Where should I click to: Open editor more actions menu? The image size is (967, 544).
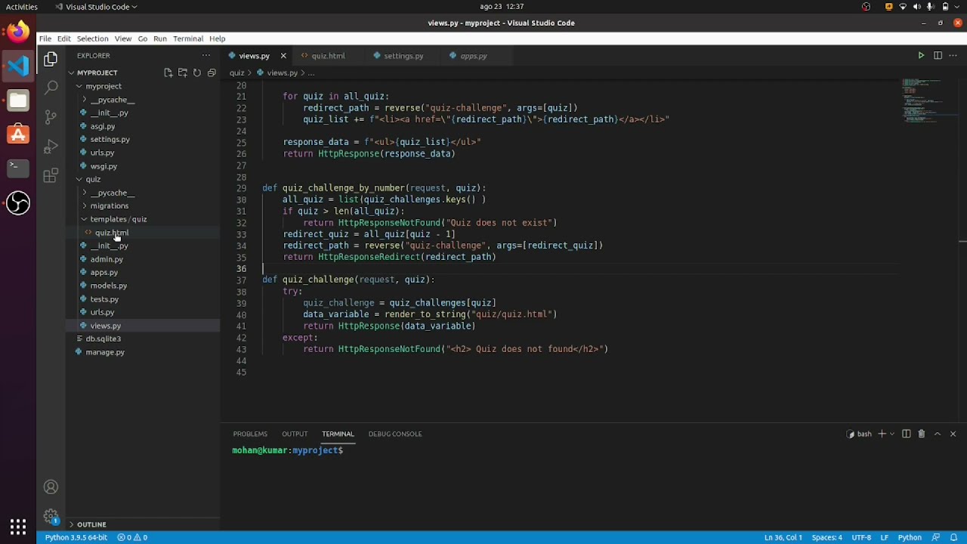[953, 55]
